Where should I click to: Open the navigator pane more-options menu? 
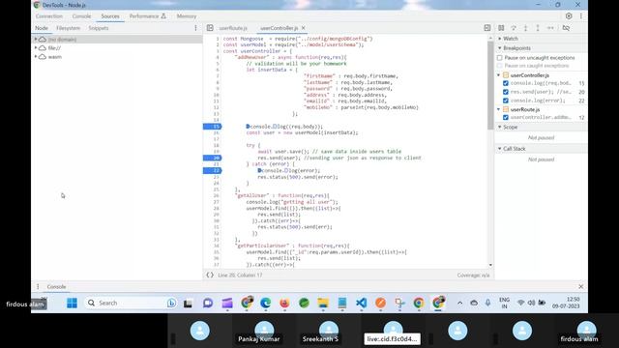coord(195,28)
